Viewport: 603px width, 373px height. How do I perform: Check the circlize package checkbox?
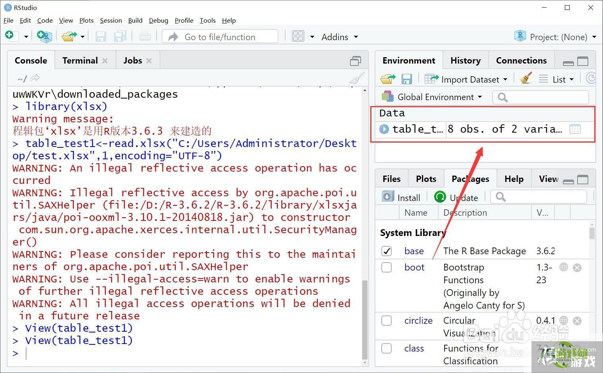387,321
